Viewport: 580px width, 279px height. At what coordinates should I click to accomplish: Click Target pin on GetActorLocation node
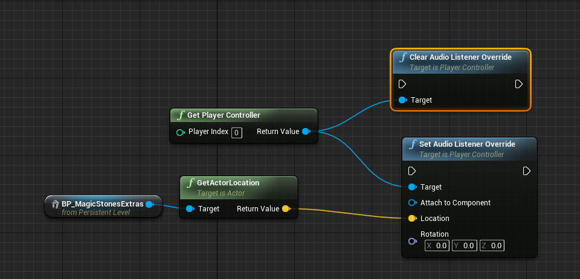click(x=190, y=209)
